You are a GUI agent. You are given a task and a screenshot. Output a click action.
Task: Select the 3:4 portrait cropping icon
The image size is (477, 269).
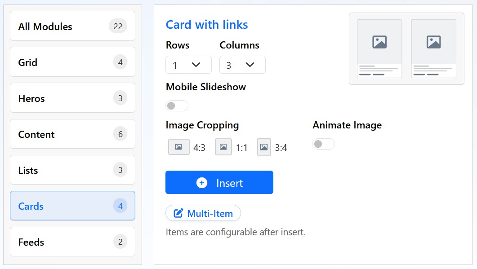pos(264,147)
